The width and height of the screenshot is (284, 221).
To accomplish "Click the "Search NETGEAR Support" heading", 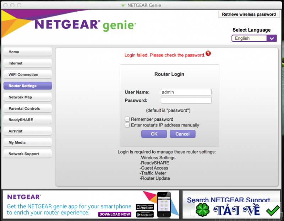I will [228, 200].
